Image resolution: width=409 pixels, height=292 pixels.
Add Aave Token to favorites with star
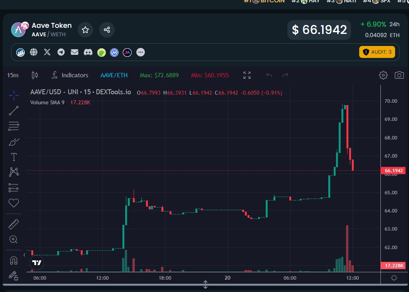click(85, 30)
